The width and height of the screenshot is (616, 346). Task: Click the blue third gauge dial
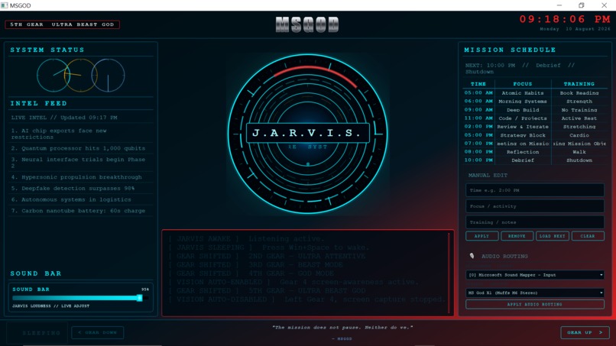[108, 75]
